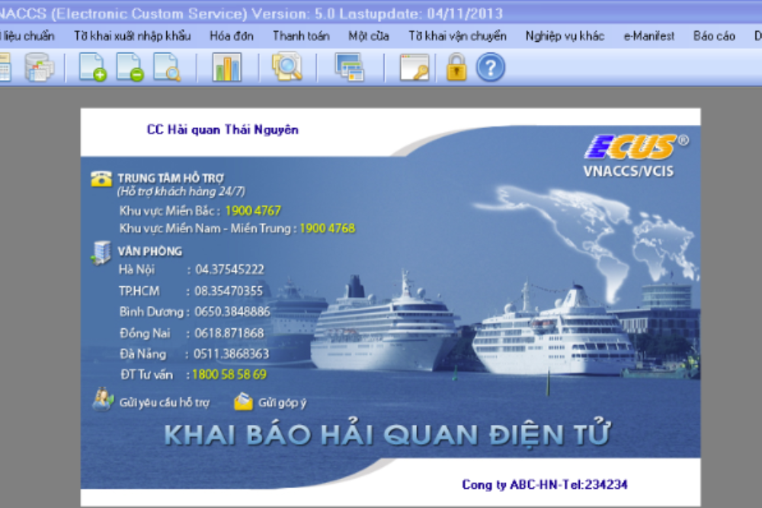This screenshot has width=762, height=508.
Task: Click the cascading windows toolbar icon
Action: (350, 67)
